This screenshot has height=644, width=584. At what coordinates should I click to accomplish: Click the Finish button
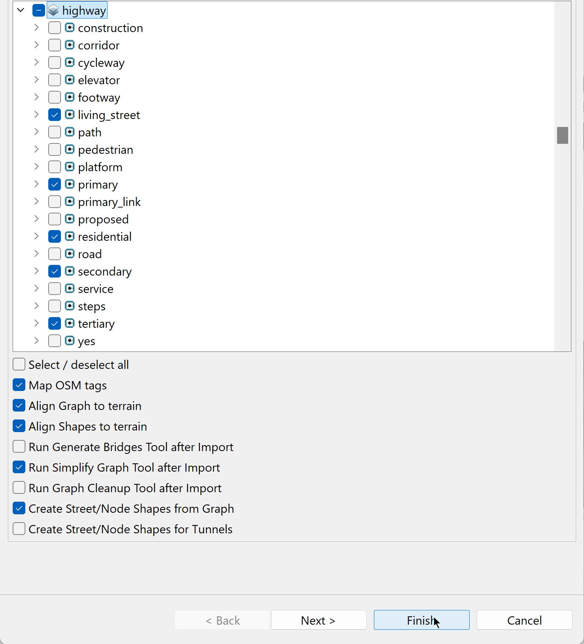click(421, 620)
